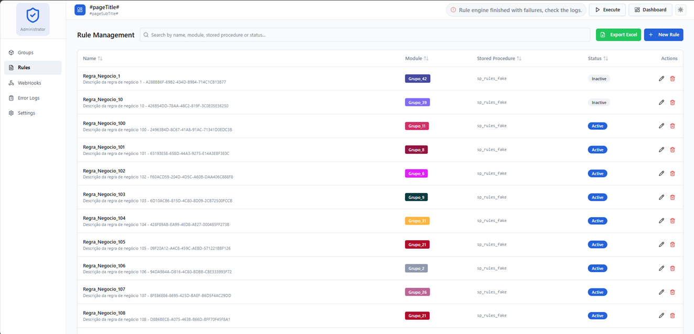The height and width of the screenshot is (334, 694).
Task: Open WebHooks in the sidebar
Action: pos(33,83)
